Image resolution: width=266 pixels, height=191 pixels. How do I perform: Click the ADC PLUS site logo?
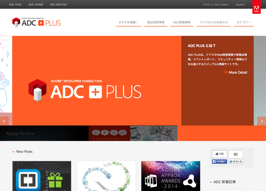click(36, 23)
